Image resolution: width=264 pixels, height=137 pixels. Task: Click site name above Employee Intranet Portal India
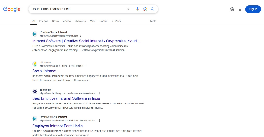53,117
